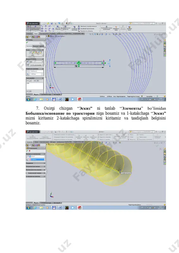179x253 pixels.
Task: Open Трехмерные виды bottom tab in upper screenshot
Action: coord(46,95)
